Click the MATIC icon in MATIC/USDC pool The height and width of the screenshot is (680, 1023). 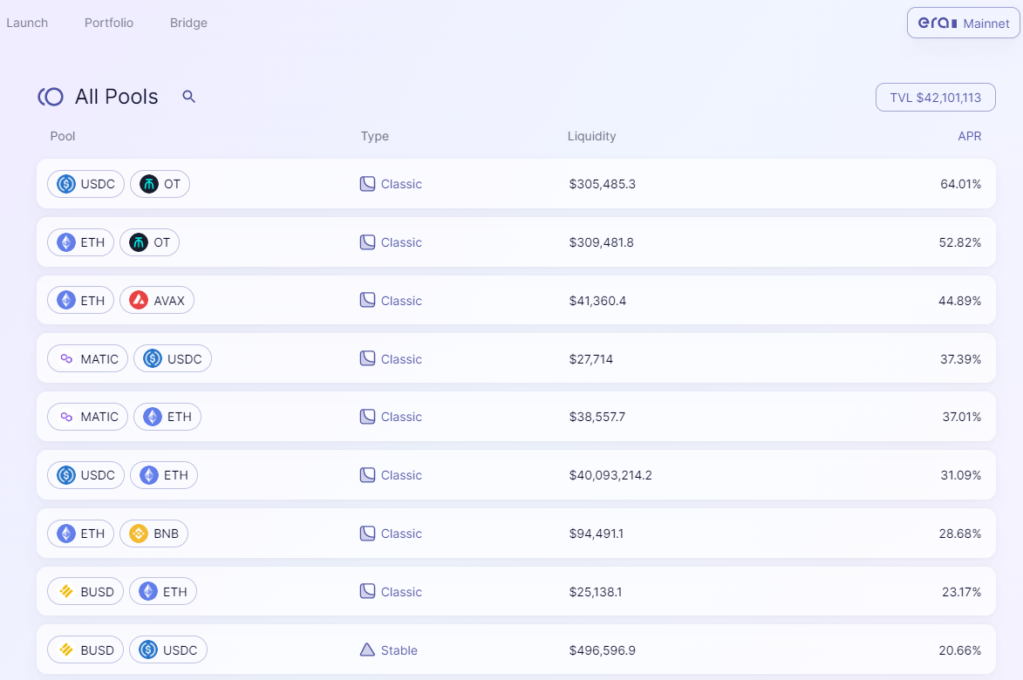point(66,359)
